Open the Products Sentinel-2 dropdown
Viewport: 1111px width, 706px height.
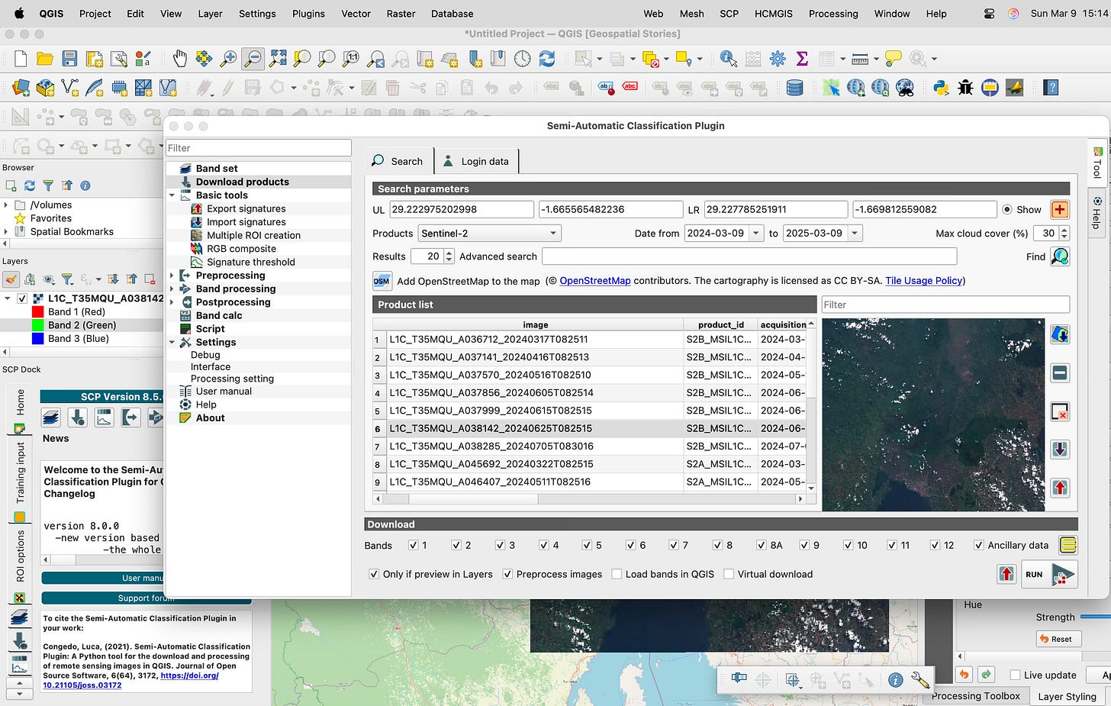pyautogui.click(x=489, y=234)
